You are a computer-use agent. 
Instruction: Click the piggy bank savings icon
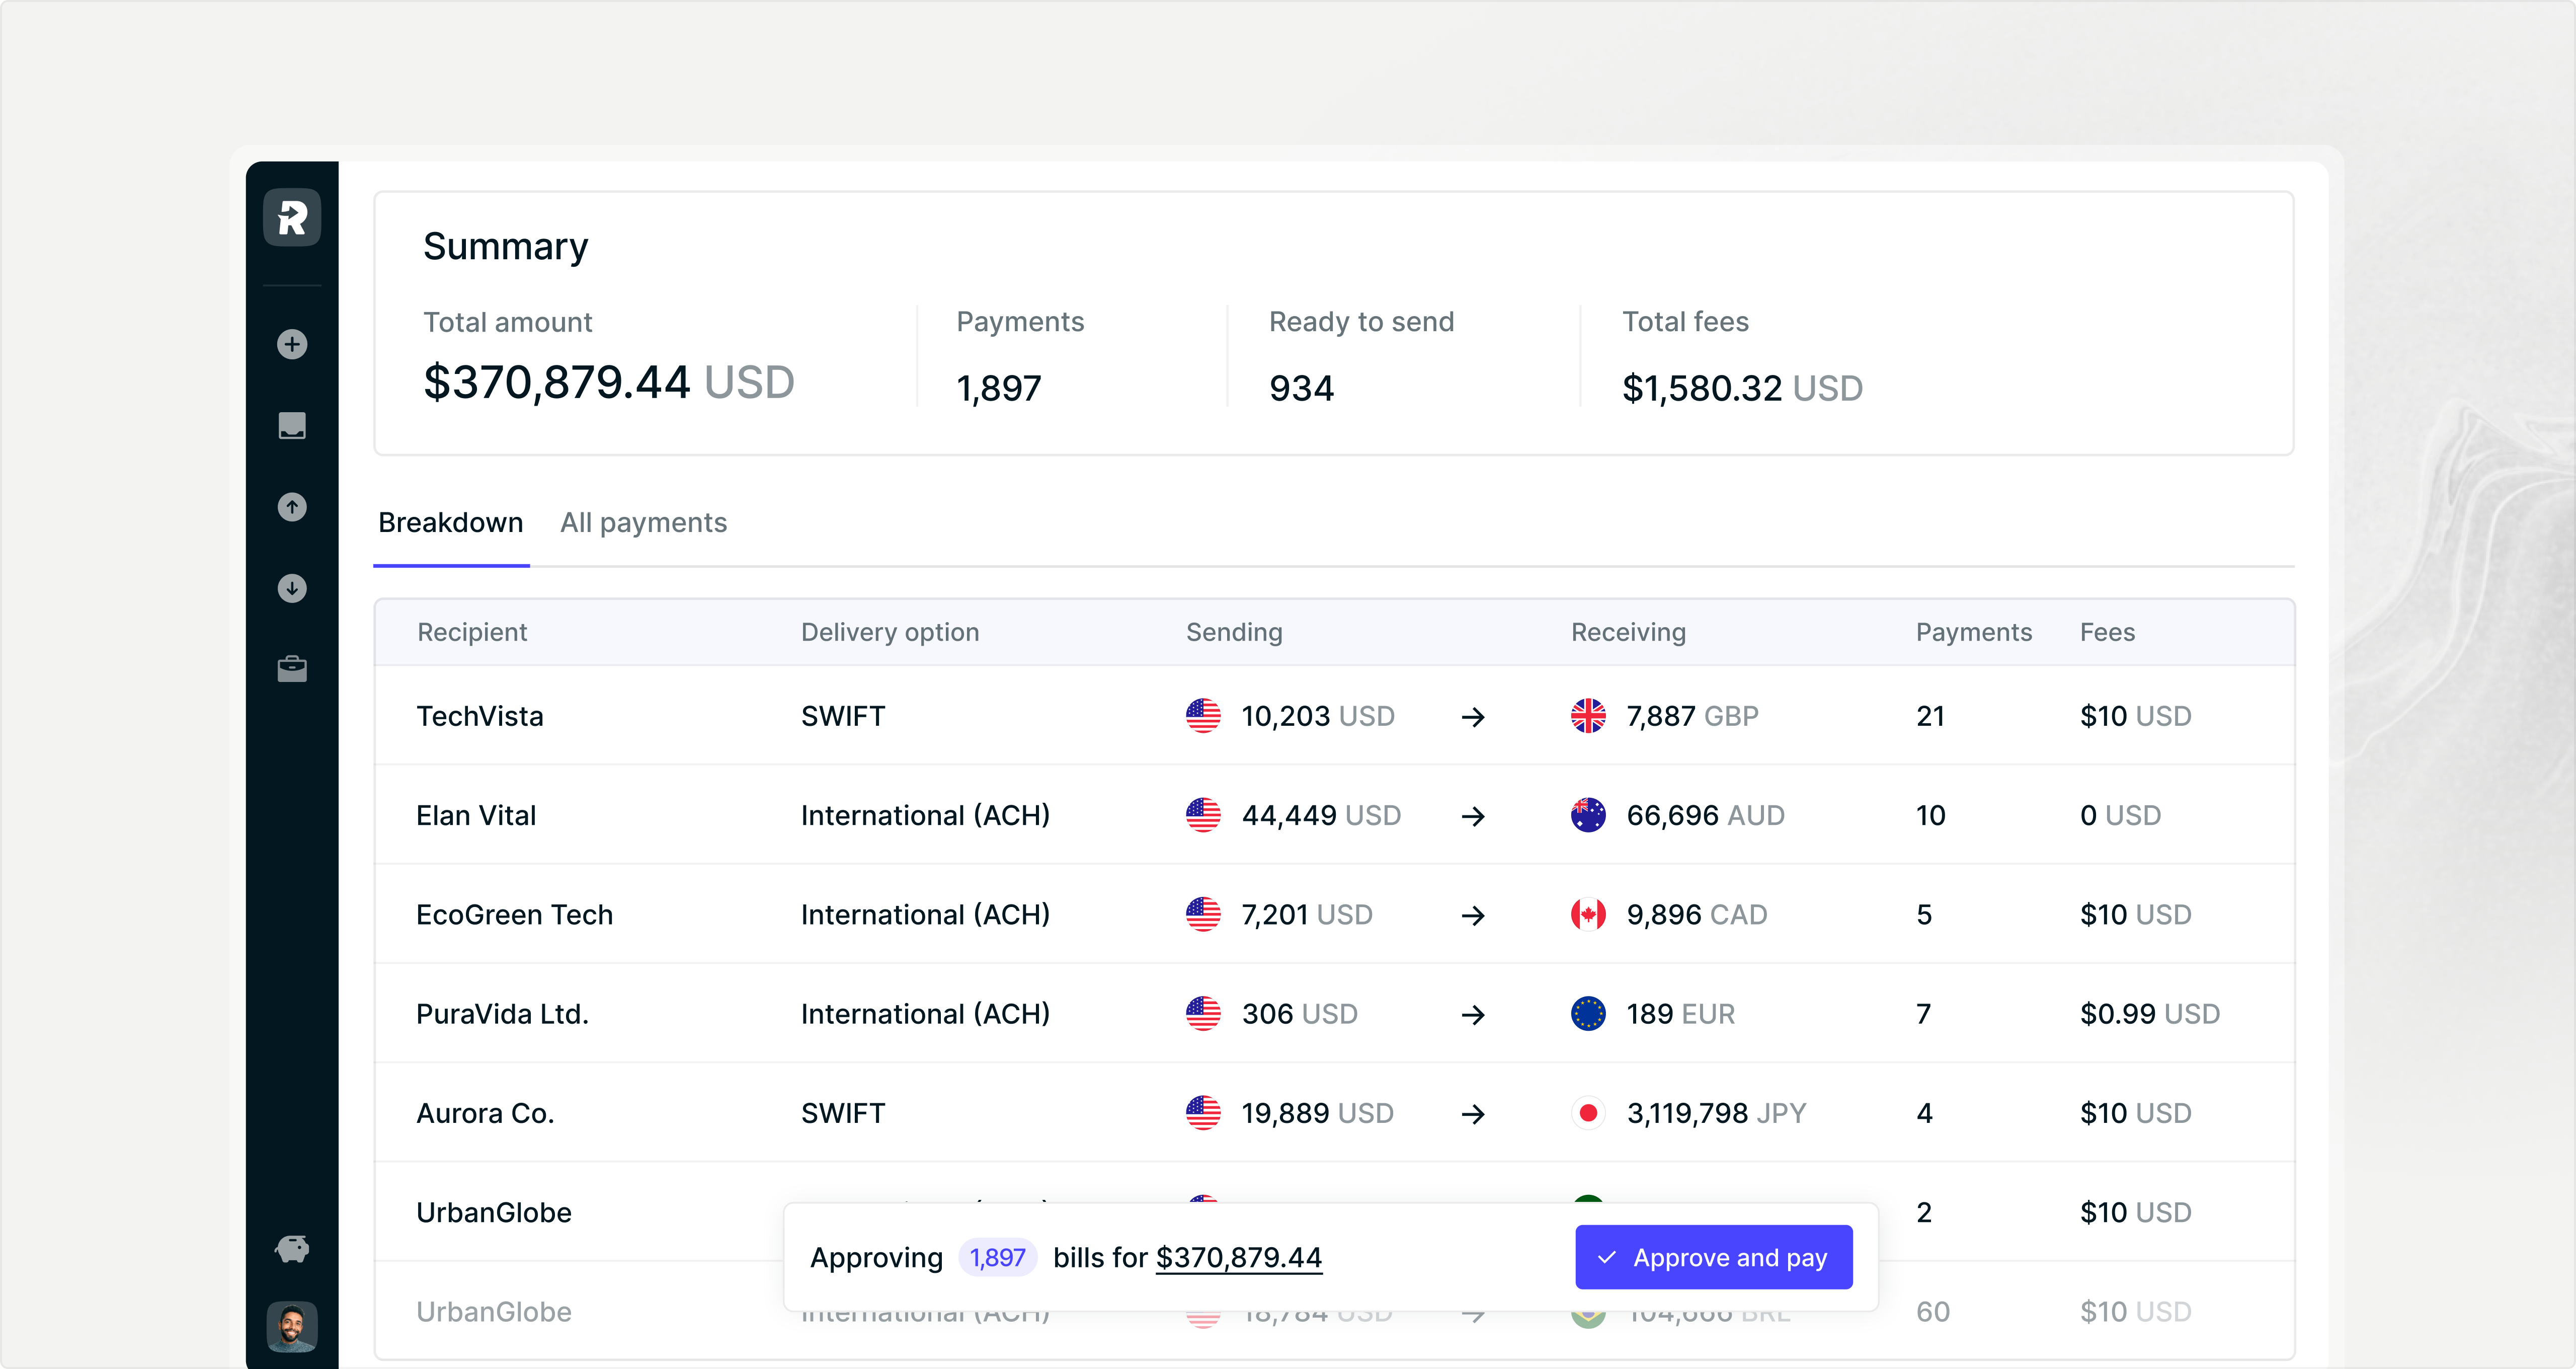coord(291,1249)
